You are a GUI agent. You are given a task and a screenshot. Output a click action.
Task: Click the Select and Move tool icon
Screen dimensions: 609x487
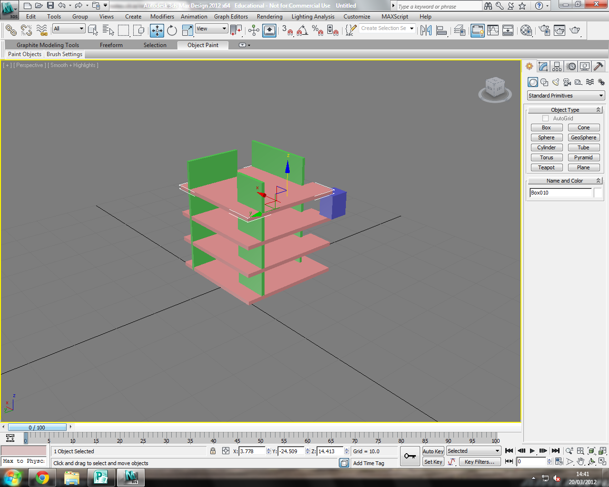tap(157, 31)
